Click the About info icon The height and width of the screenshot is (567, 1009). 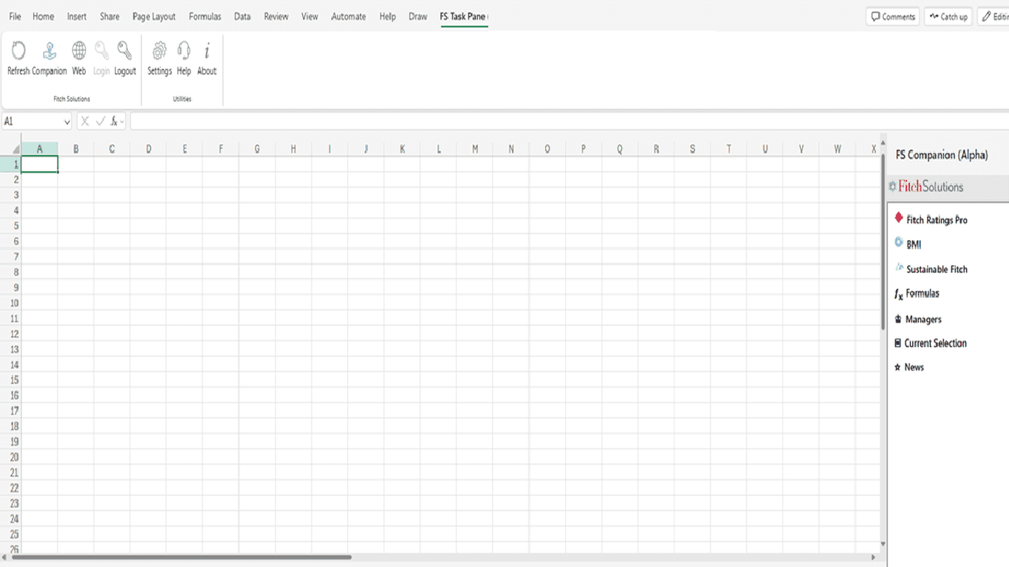click(x=207, y=51)
